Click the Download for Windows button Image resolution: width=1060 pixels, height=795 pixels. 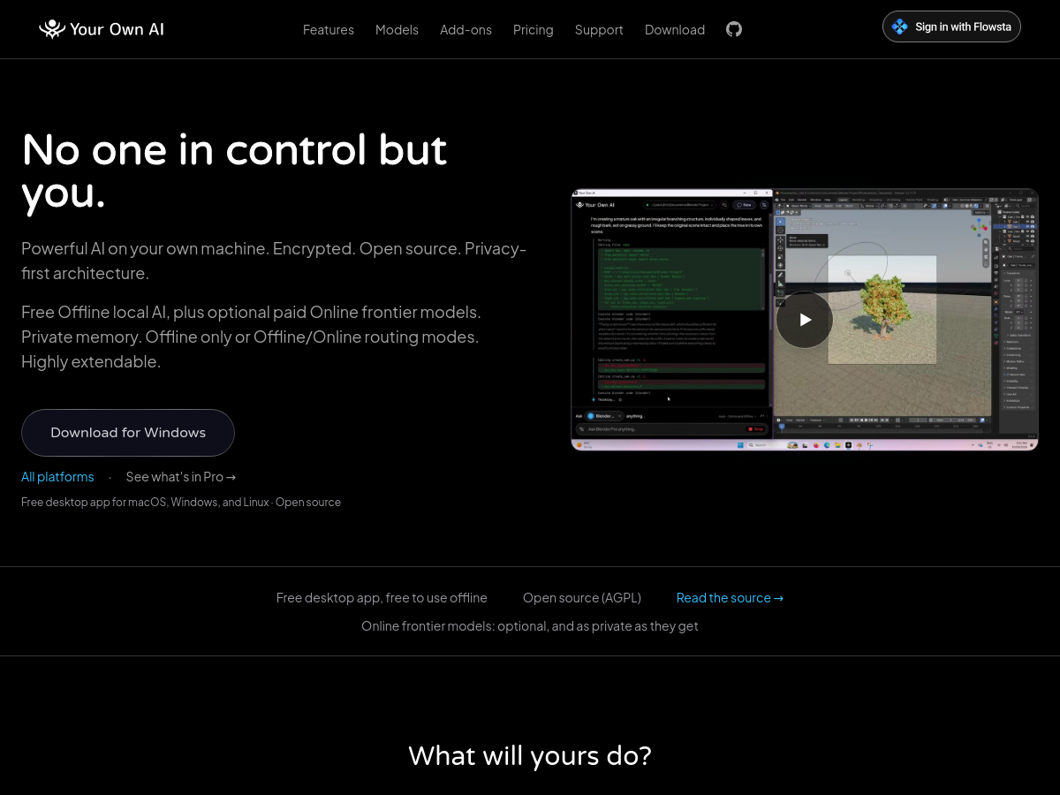[128, 433]
